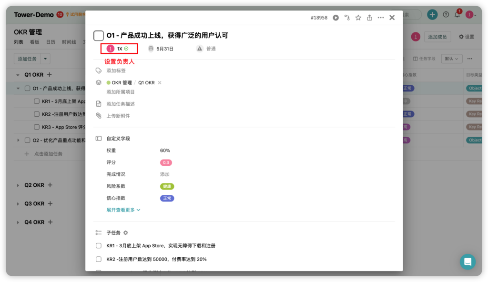
Task: Open the share icon in task header
Action: point(370,17)
